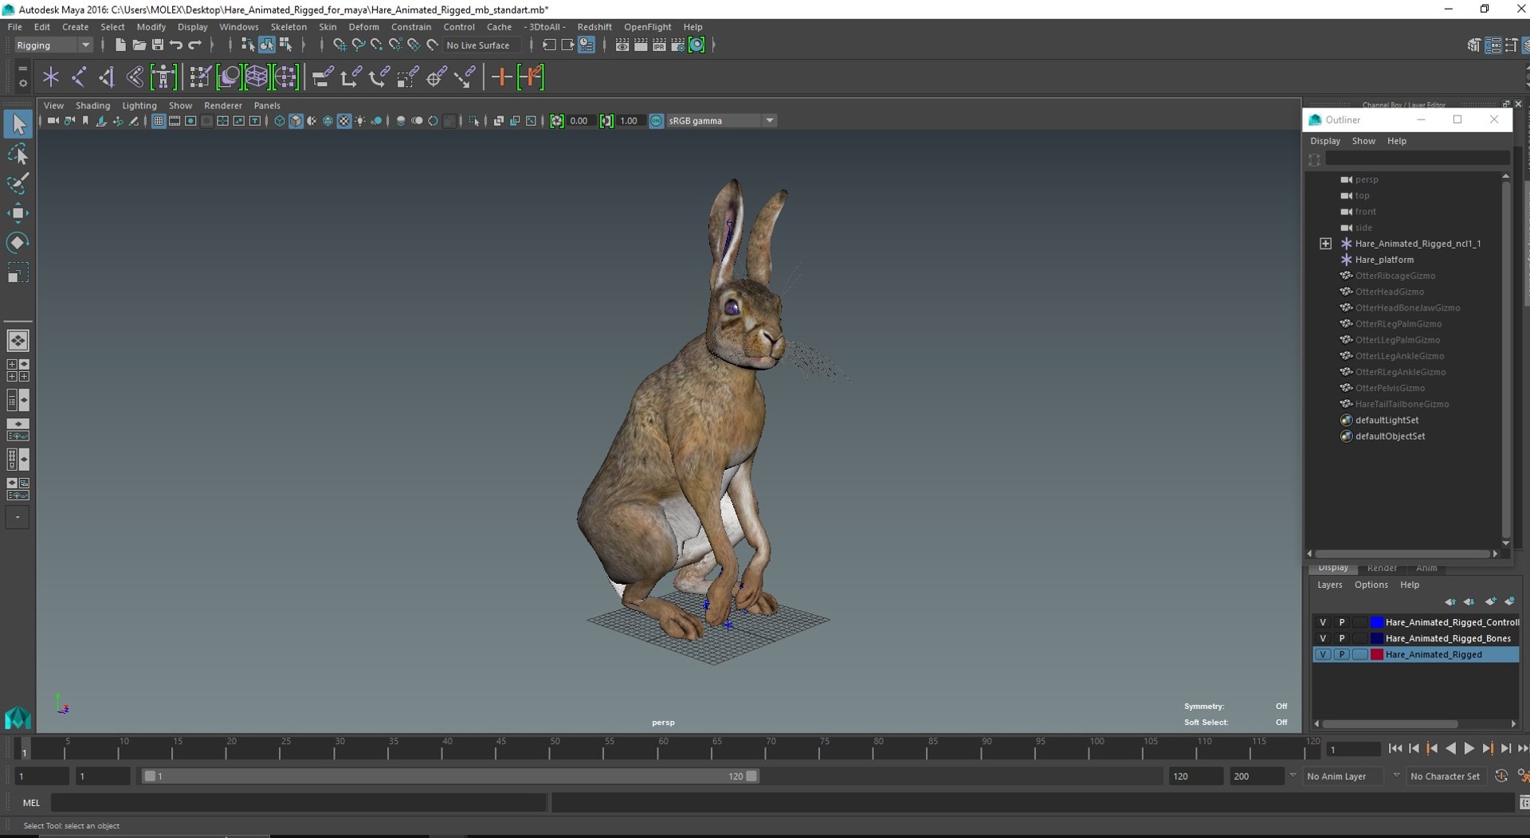Open Outliner Show menu

pos(1363,141)
